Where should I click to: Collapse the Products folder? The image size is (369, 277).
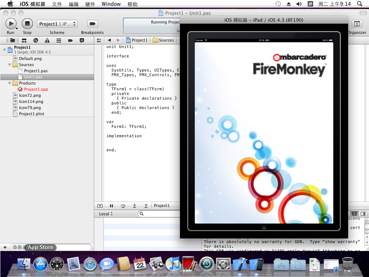[9, 83]
